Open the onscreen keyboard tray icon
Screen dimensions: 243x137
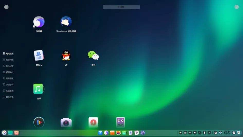coord(185,133)
